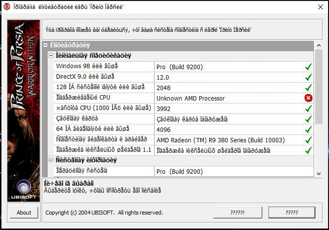Collapse the first bold subsection above Windows 98
Image resolution: width=329 pixels, height=230 pixels.
pyautogui.click(x=51, y=56)
